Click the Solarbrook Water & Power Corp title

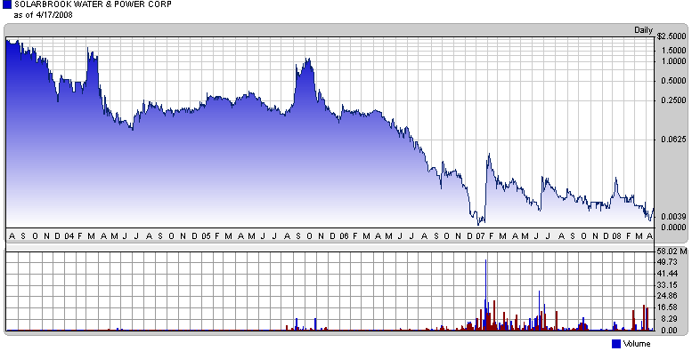click(x=94, y=4)
